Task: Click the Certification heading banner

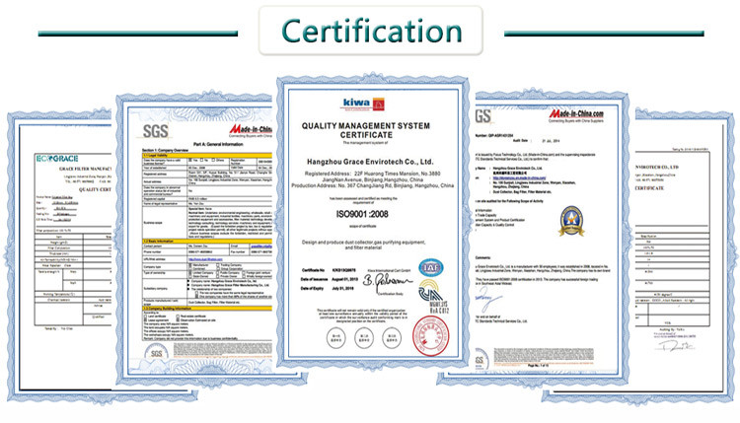Action: click(371, 31)
